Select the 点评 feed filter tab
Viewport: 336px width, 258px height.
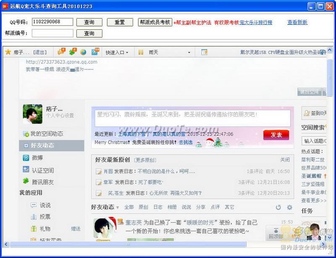[x=215, y=207]
